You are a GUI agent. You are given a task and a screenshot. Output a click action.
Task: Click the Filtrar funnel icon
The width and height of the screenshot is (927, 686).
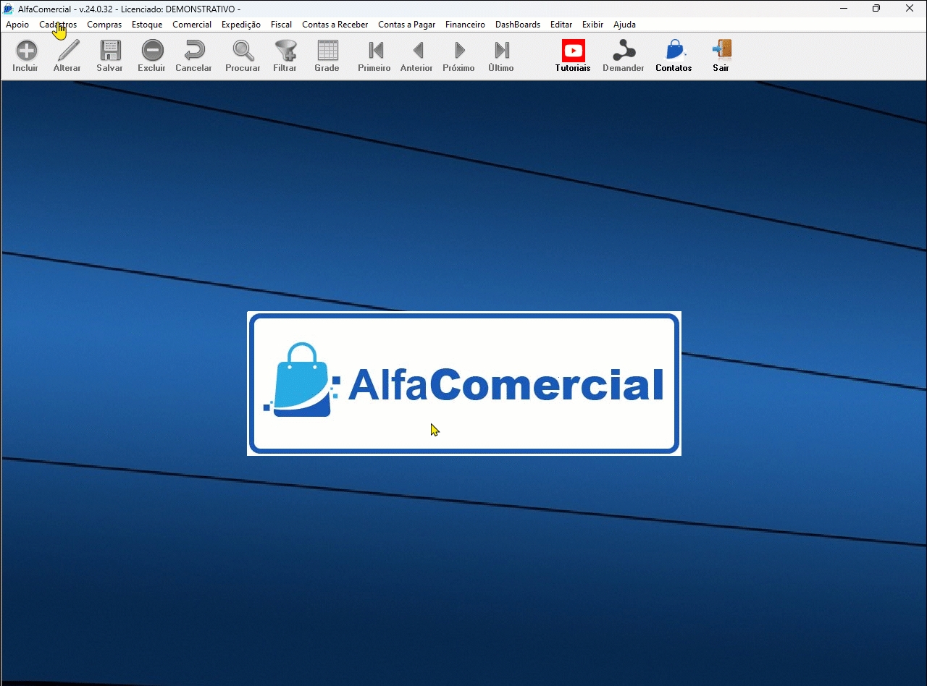(285, 51)
